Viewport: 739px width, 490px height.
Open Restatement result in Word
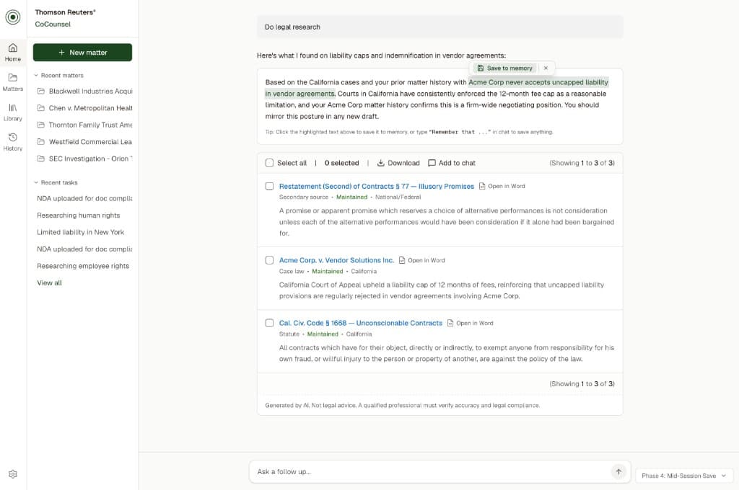point(502,187)
